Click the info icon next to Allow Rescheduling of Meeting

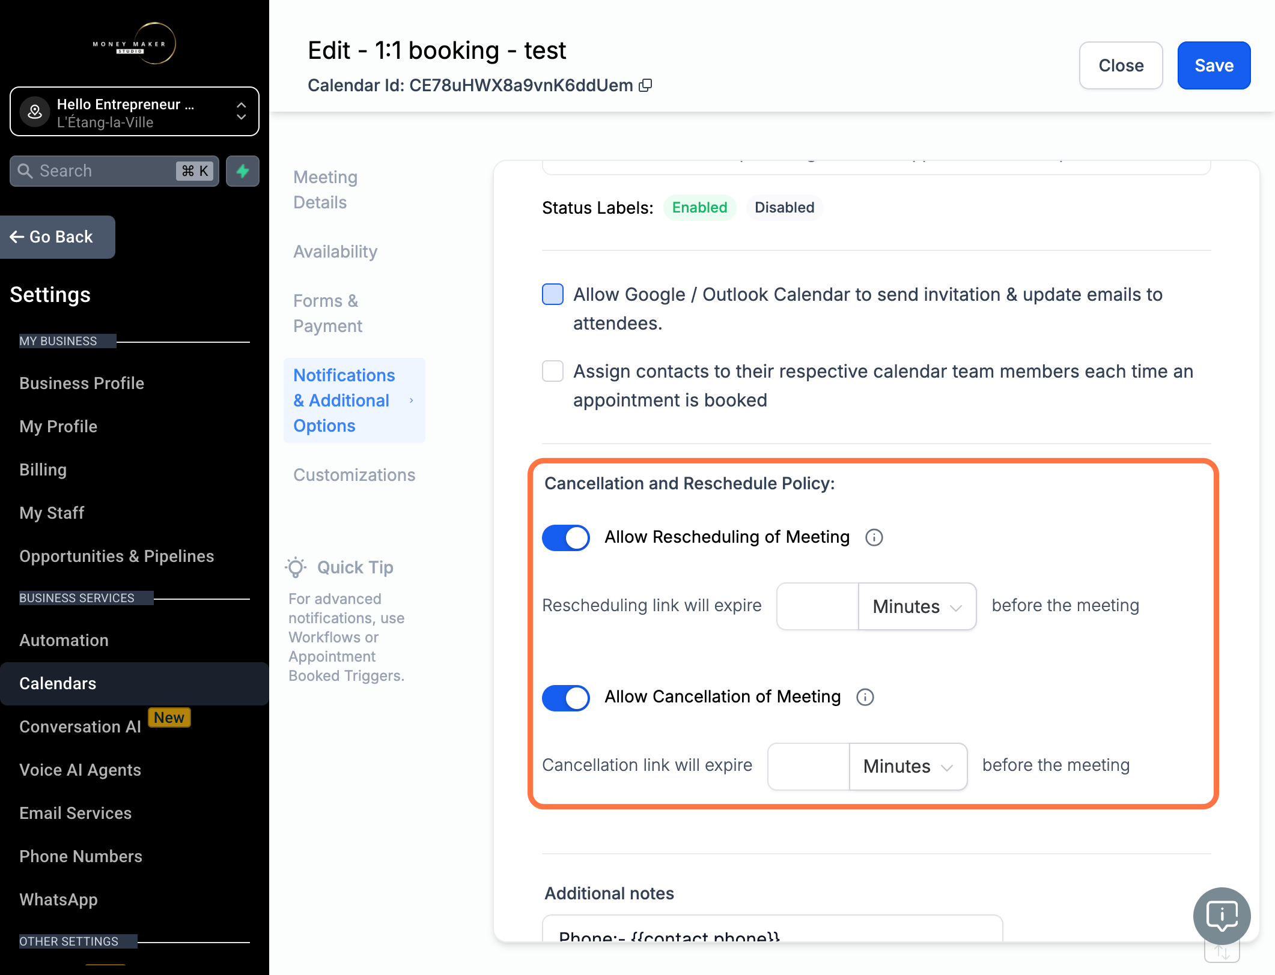(874, 537)
